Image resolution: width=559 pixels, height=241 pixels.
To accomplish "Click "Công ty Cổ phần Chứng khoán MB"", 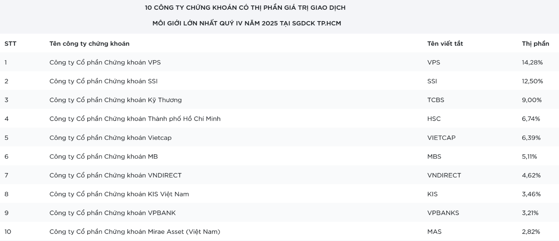I will (x=103, y=157).
